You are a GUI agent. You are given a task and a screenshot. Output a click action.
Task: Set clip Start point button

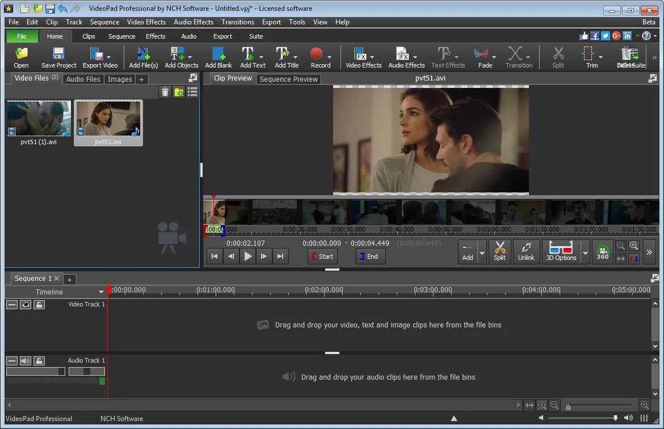(322, 256)
